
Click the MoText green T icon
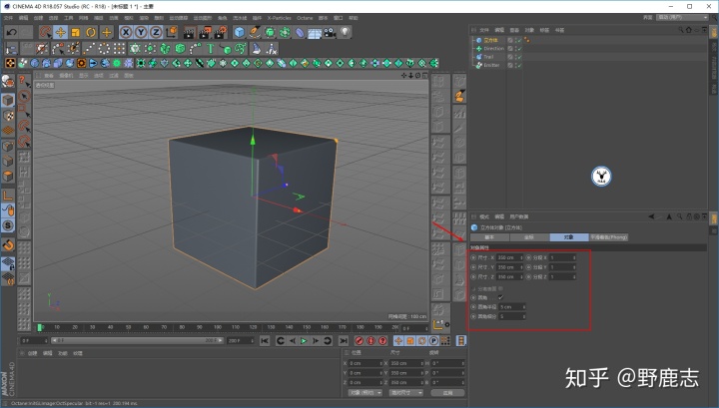pos(211,48)
